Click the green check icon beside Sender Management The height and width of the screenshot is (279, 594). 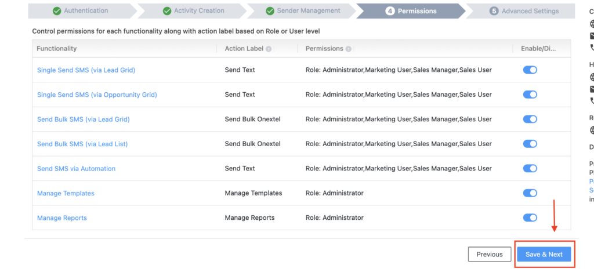(x=270, y=11)
